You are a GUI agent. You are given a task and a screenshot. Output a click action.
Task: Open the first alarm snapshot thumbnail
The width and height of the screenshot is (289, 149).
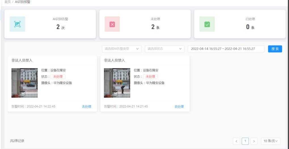pyautogui.click(x=24, y=83)
